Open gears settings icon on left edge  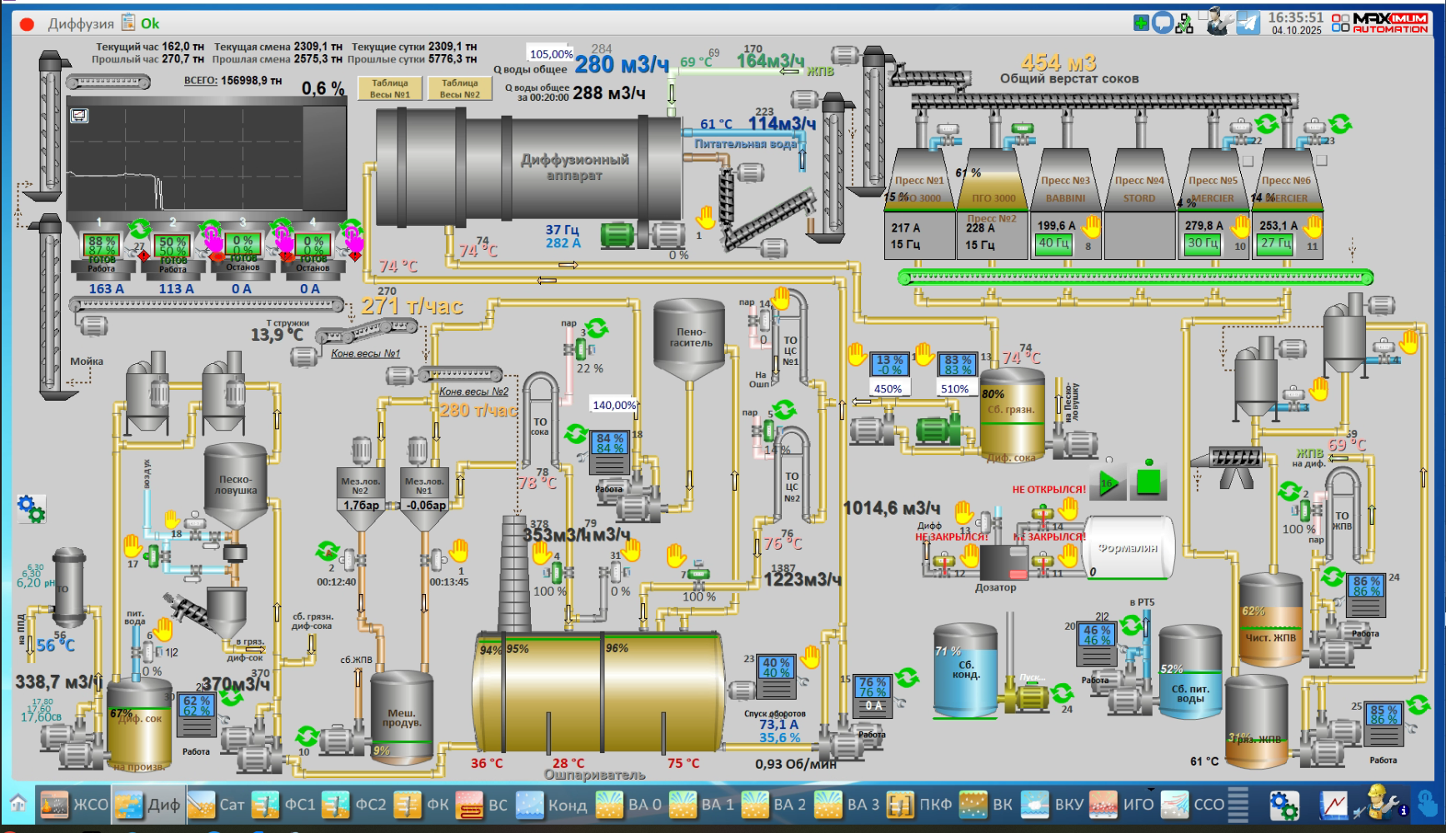(x=31, y=508)
